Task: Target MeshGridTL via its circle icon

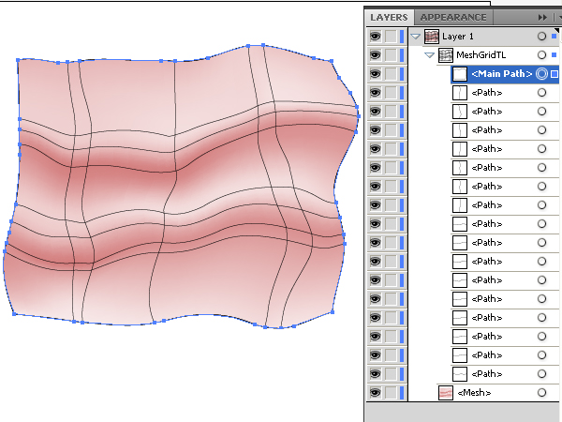Action: (542, 55)
